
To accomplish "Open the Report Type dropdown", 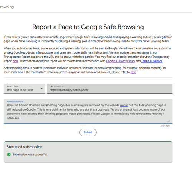I will (x=25, y=89).
